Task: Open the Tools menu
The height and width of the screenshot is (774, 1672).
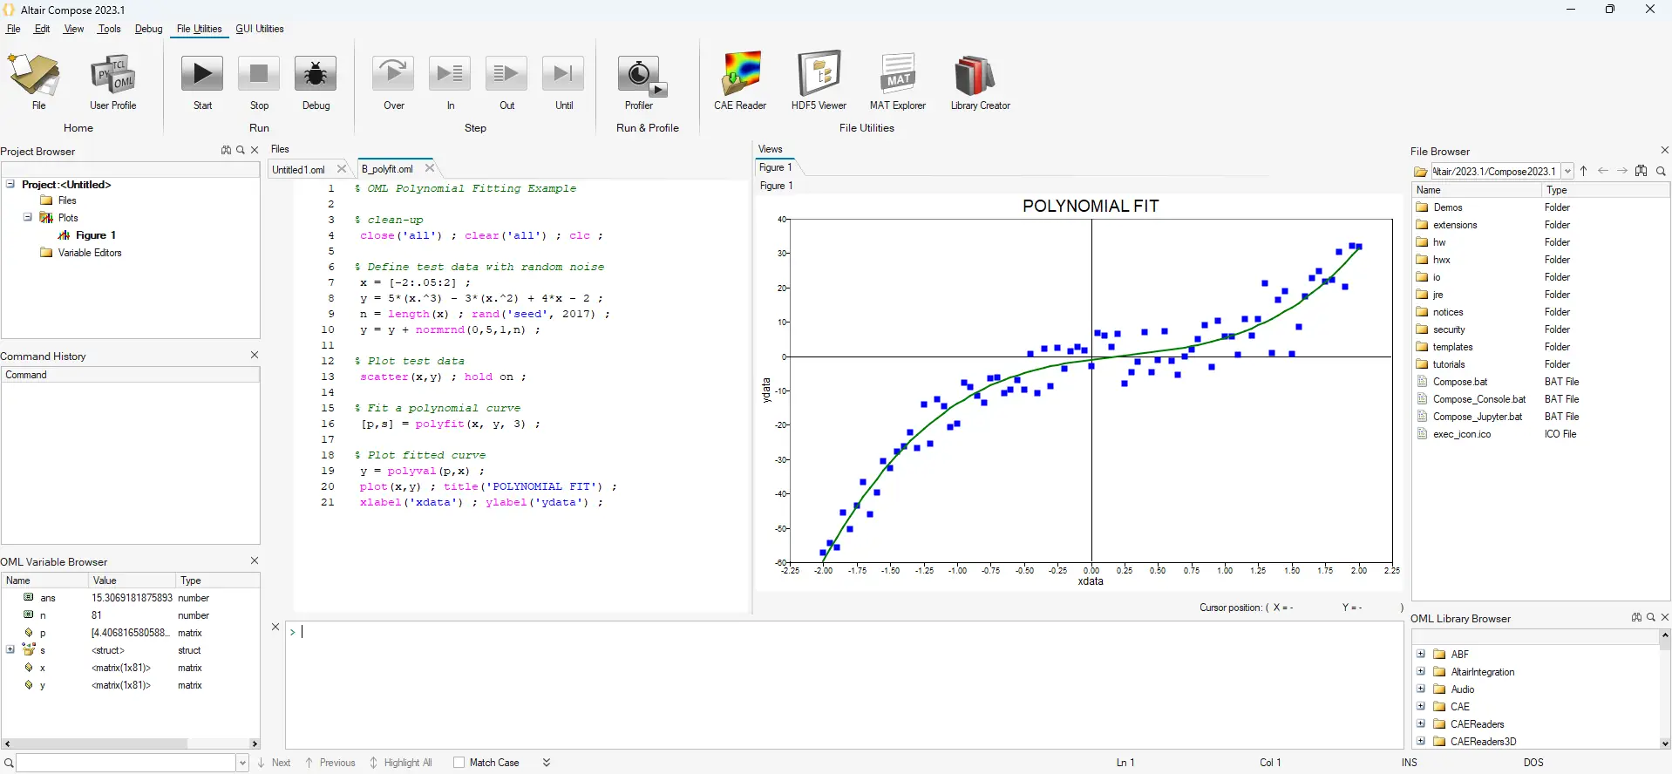Action: (x=109, y=29)
